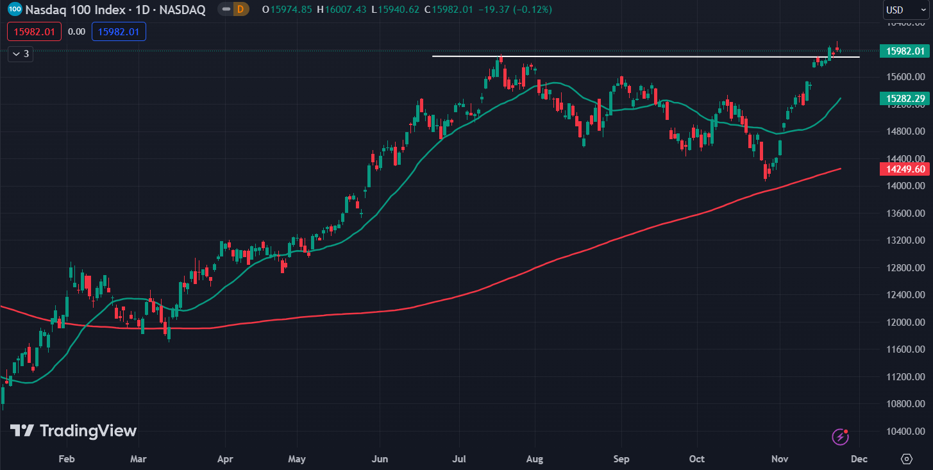Viewport: 933px width, 470px height.
Task: Click the grey market status pill
Action: pos(226,10)
